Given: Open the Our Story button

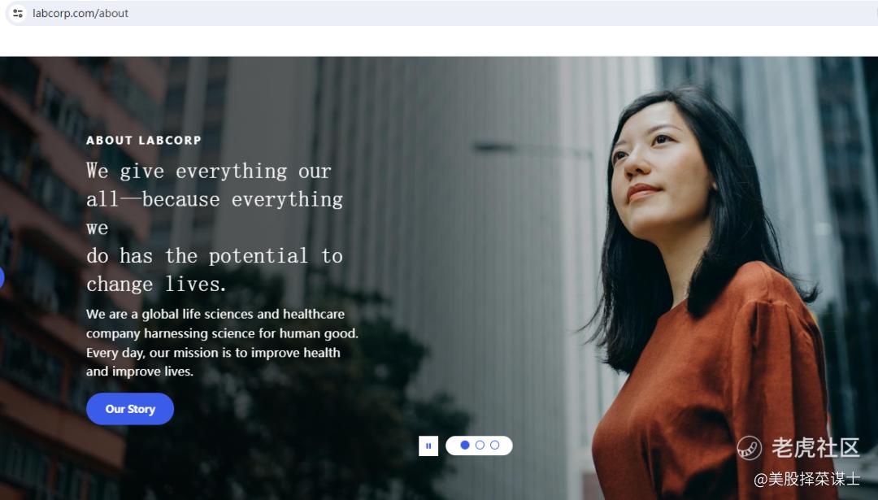Looking at the screenshot, I should (130, 409).
